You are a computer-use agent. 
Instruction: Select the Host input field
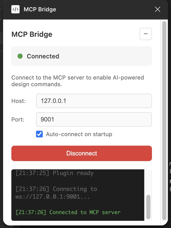(x=94, y=101)
